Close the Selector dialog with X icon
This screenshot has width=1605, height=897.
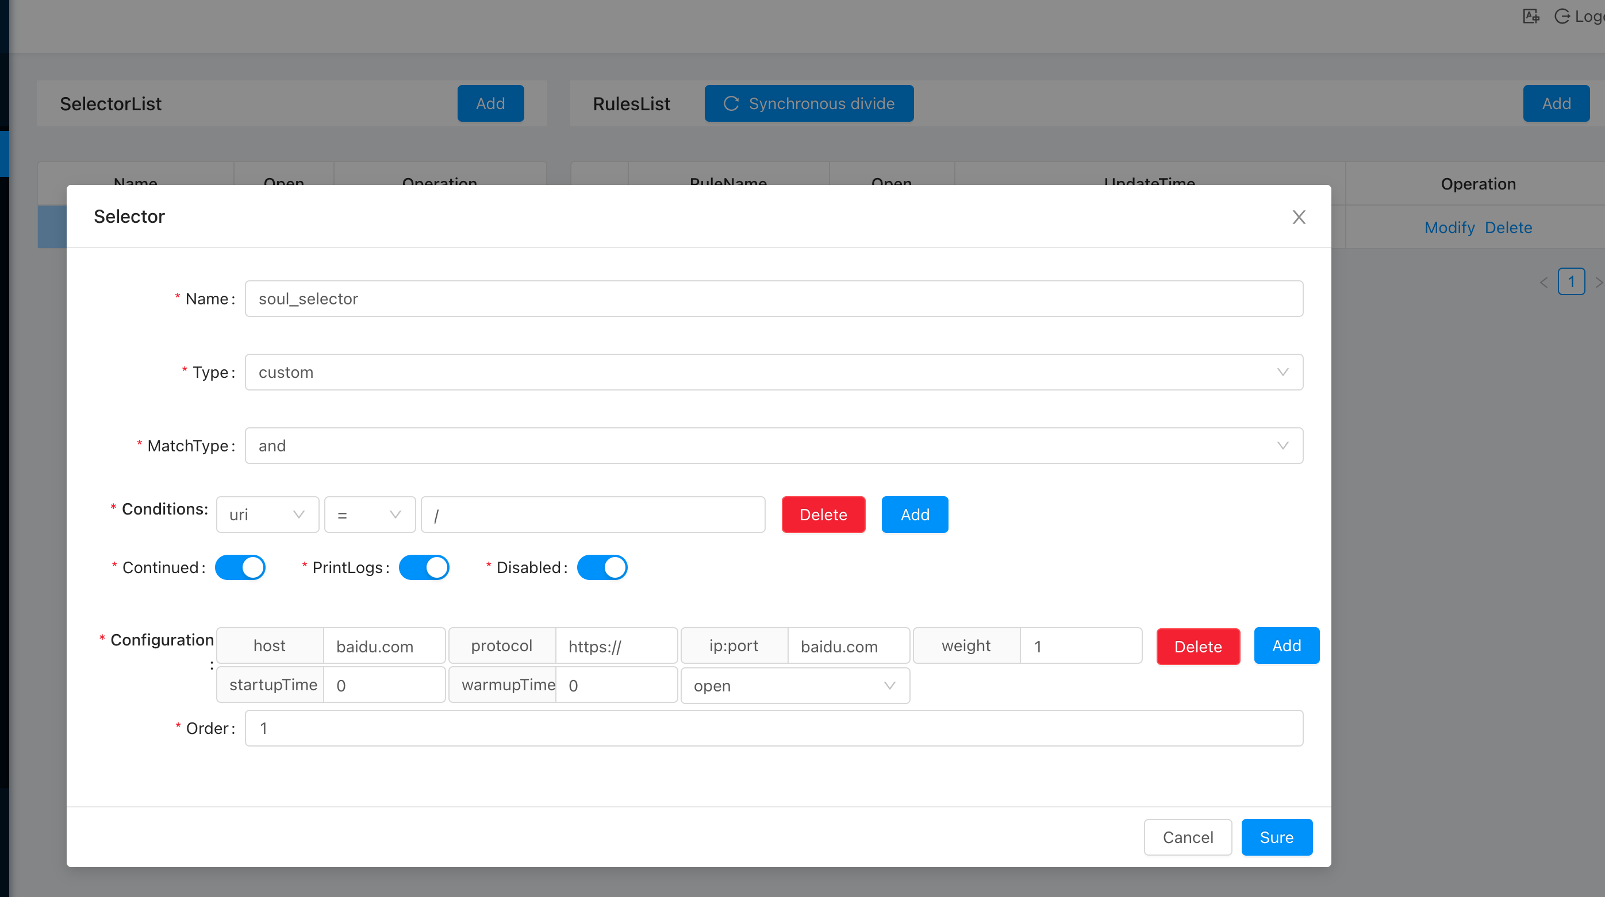pos(1299,217)
